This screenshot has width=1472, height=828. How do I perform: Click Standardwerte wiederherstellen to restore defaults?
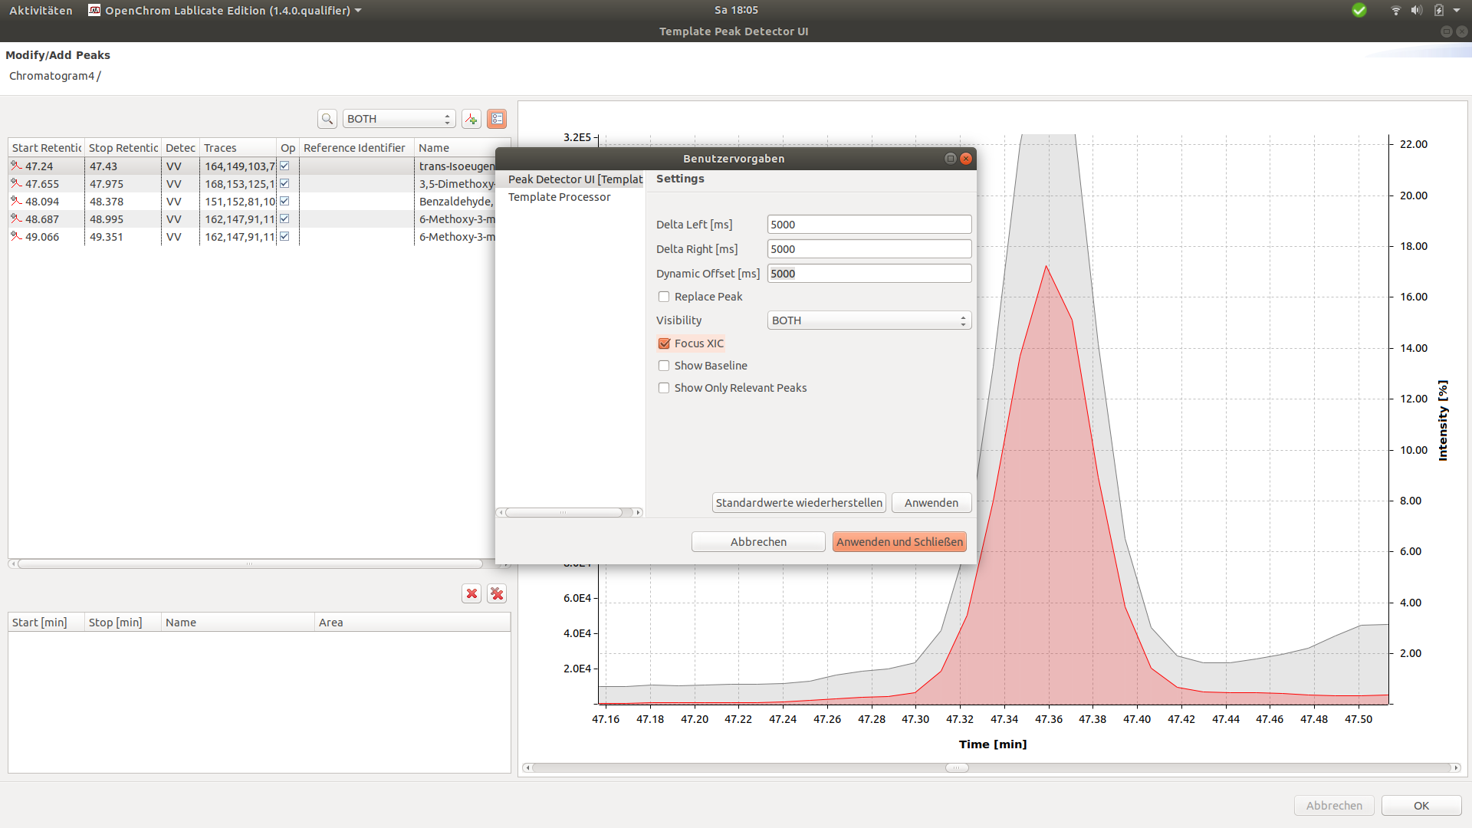799,502
